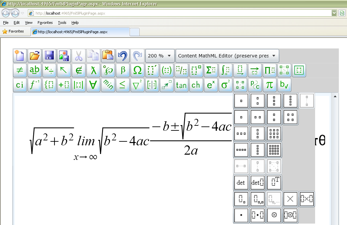Click the for-all quantifier icon
The width and height of the screenshot is (347, 225).
[93, 85]
